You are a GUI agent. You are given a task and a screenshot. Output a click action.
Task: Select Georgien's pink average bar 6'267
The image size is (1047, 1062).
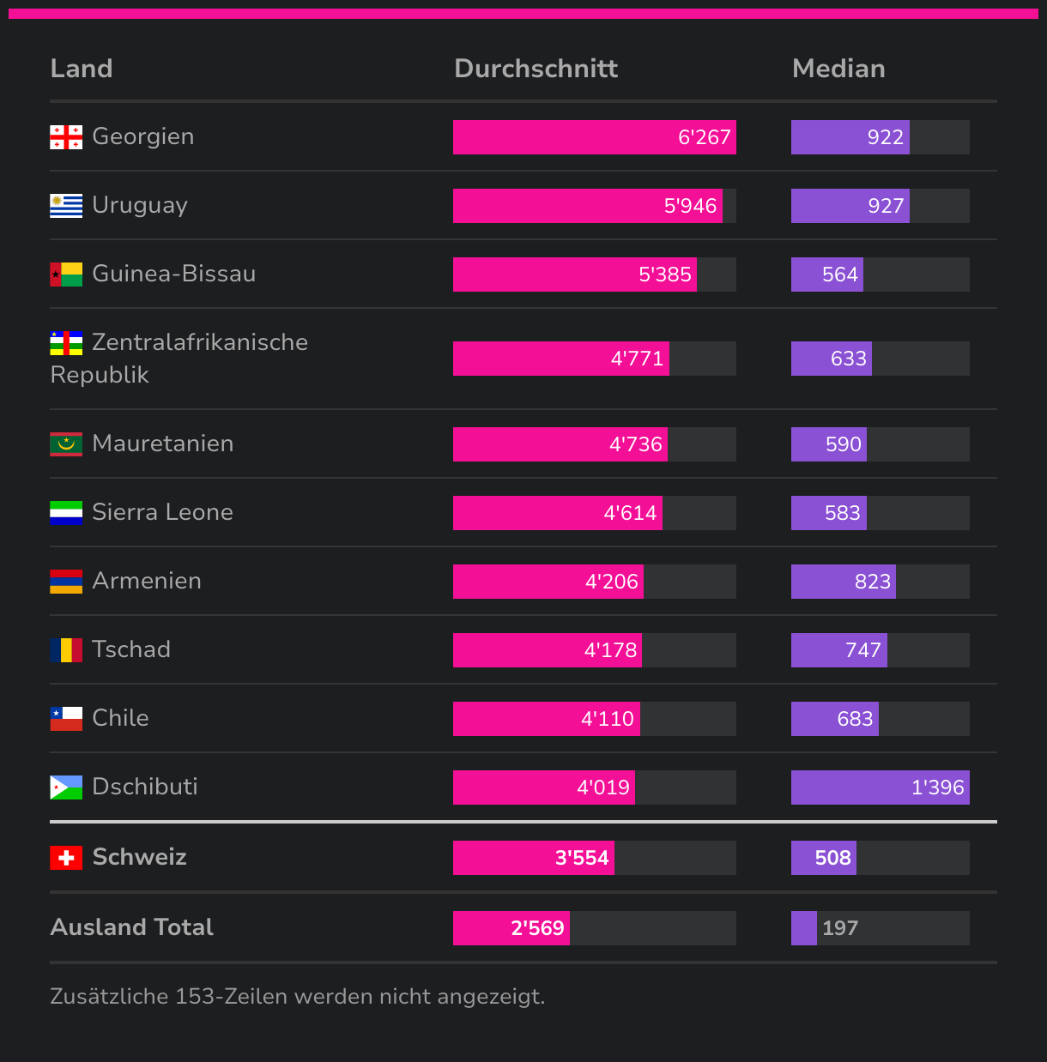595,137
